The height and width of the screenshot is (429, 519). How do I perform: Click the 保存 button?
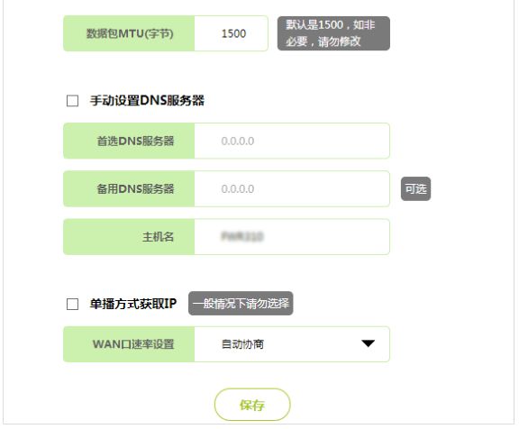(252, 405)
